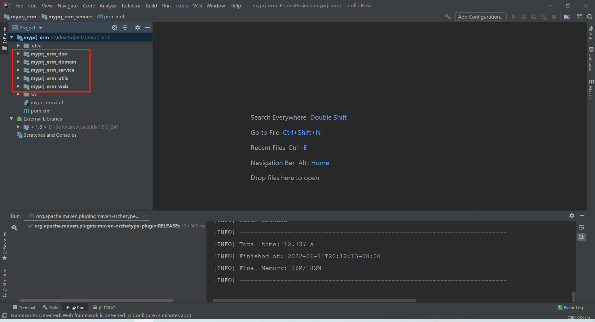Expand myprj_erm_domain module

click(18, 62)
